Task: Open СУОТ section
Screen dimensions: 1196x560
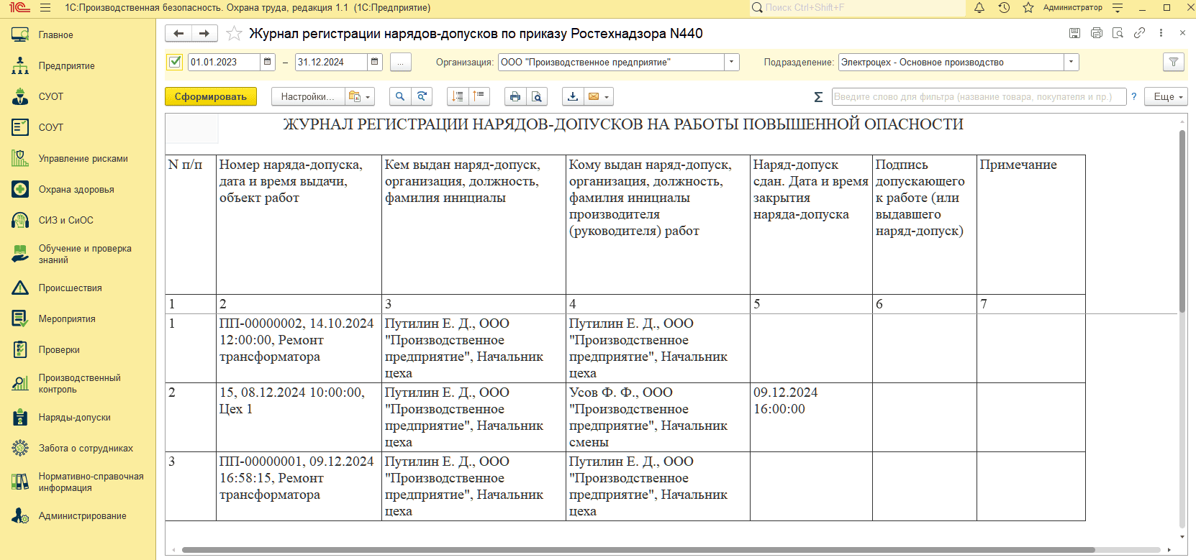Action: tap(78, 96)
